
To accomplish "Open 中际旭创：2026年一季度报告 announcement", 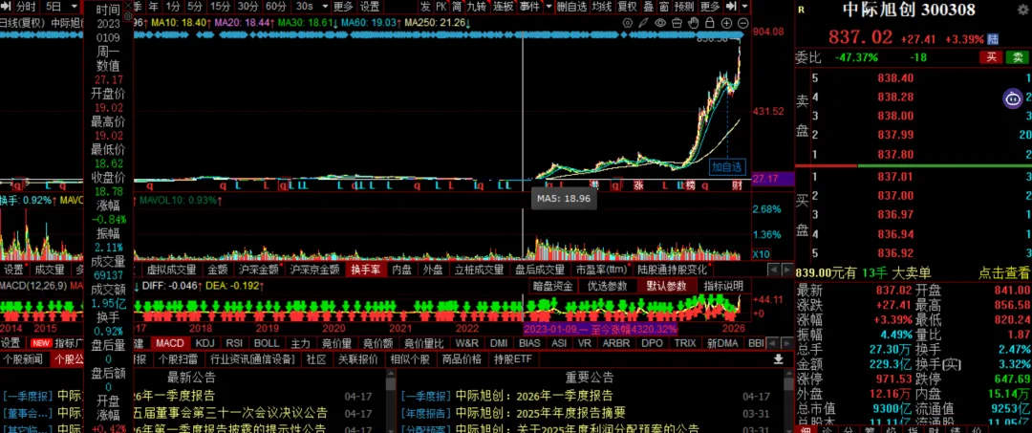I will (534, 396).
